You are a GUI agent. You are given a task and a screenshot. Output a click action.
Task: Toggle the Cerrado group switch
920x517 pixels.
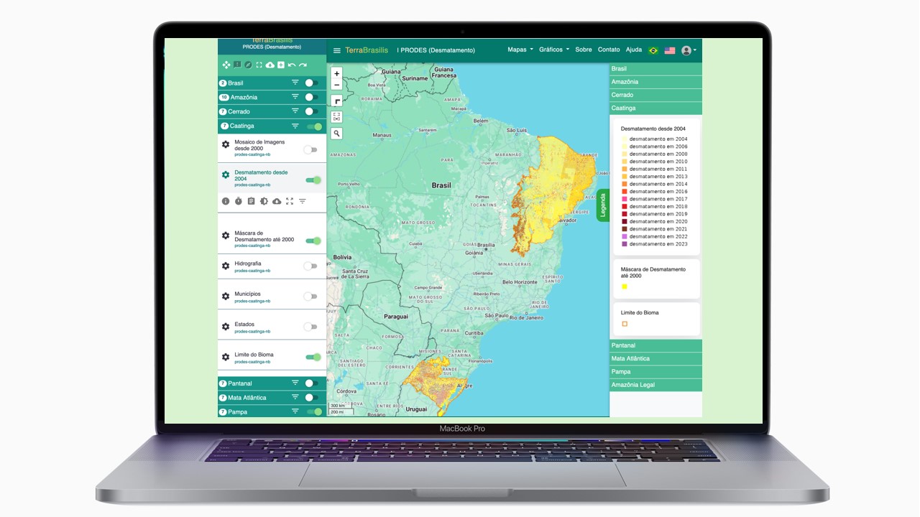click(312, 112)
